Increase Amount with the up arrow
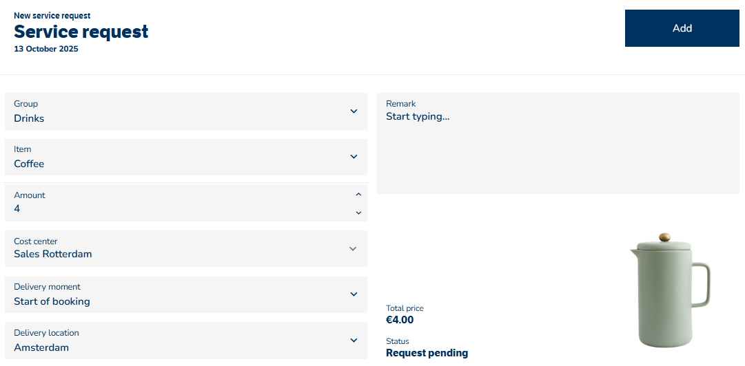The image size is (745, 366). (x=358, y=195)
